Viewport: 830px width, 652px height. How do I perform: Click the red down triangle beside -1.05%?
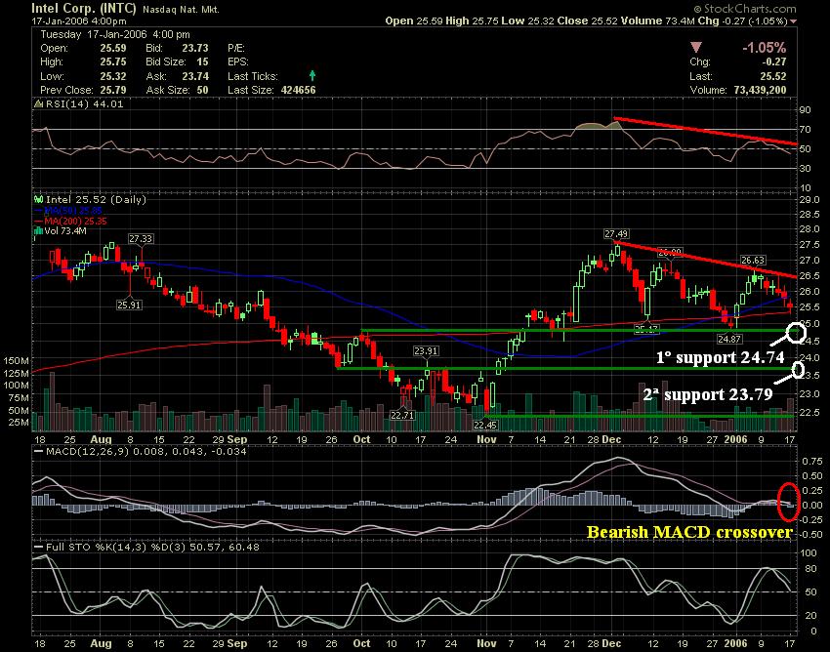[696, 47]
